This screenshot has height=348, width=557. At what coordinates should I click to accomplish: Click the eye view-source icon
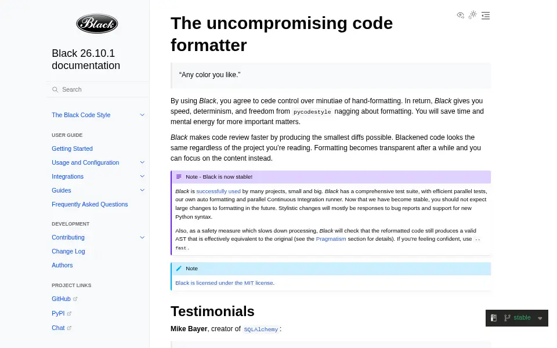460,15
